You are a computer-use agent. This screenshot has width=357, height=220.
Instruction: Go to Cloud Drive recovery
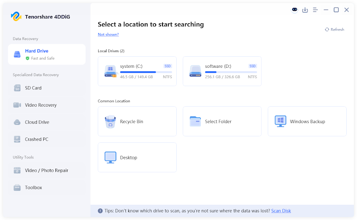pos(47,122)
